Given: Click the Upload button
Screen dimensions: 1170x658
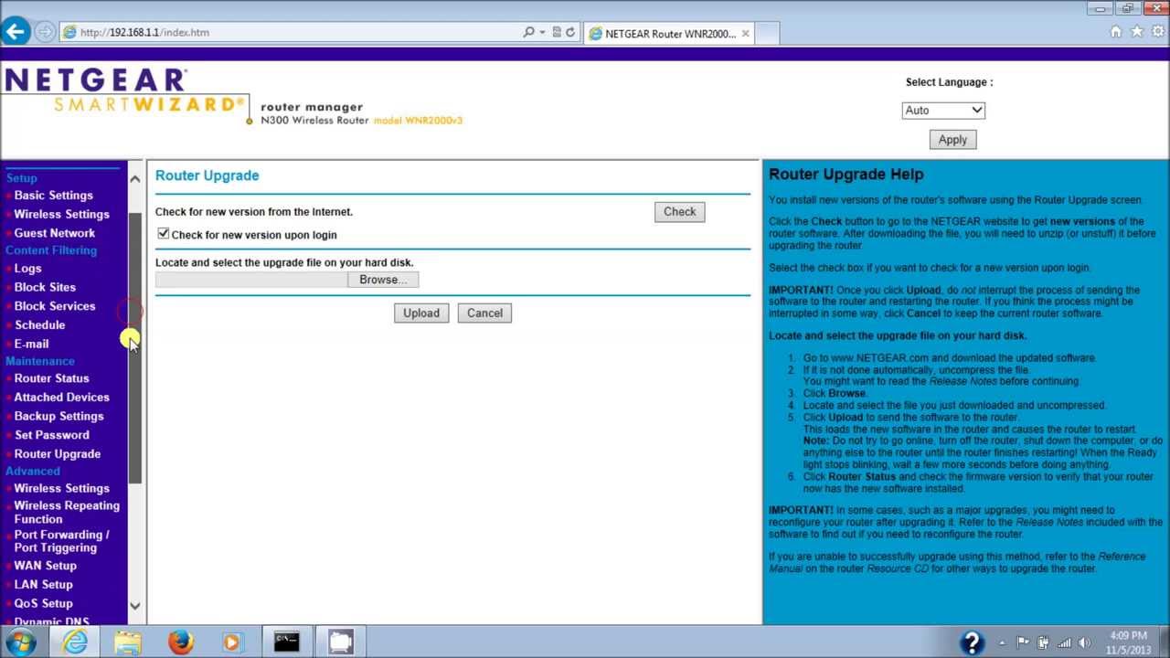Looking at the screenshot, I should click(421, 313).
